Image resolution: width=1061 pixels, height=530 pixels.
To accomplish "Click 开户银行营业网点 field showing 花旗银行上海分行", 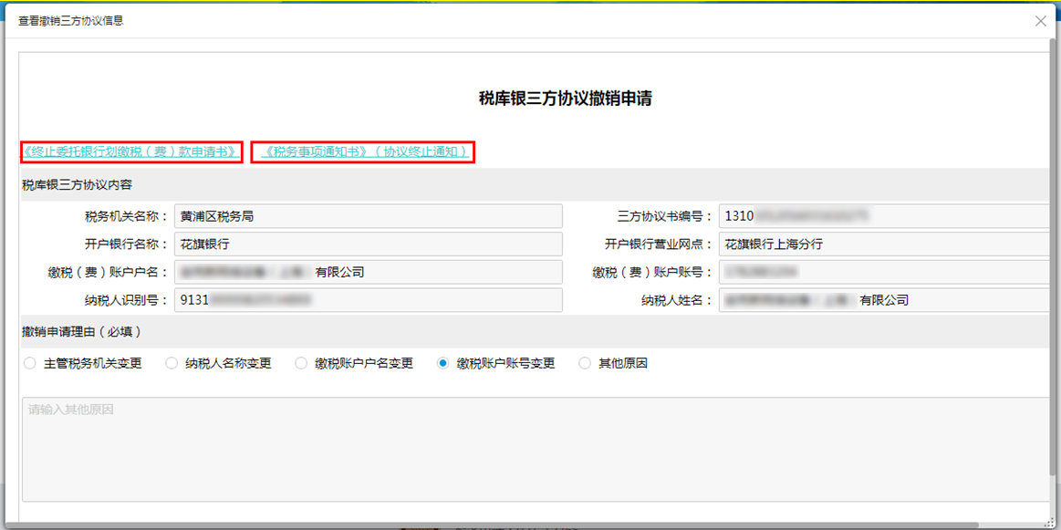I will 883,244.
